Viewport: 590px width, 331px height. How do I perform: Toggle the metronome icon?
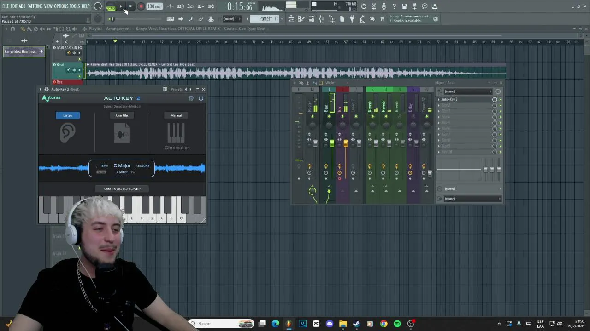(x=170, y=6)
